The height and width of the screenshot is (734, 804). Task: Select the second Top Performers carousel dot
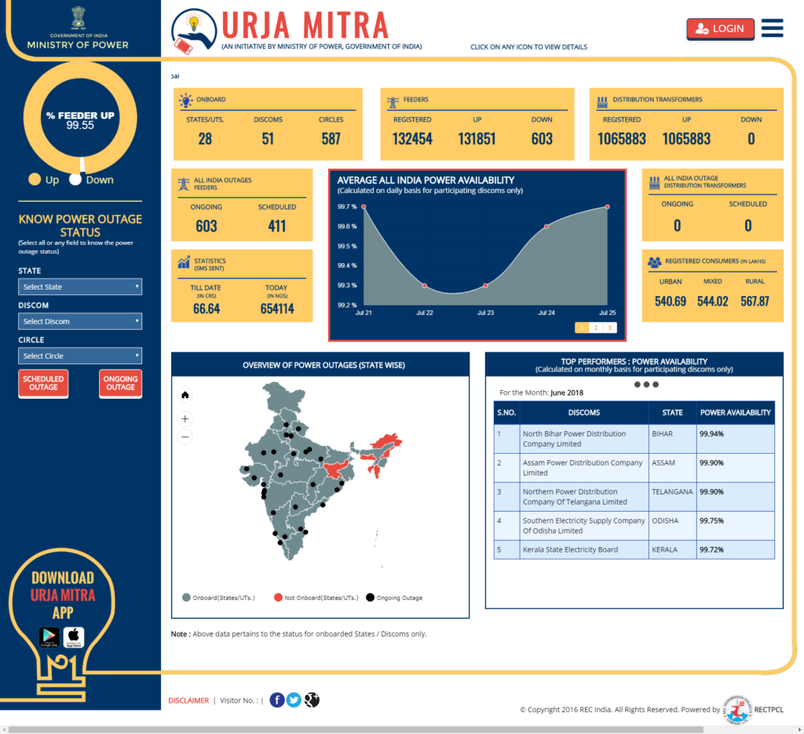[x=645, y=385]
